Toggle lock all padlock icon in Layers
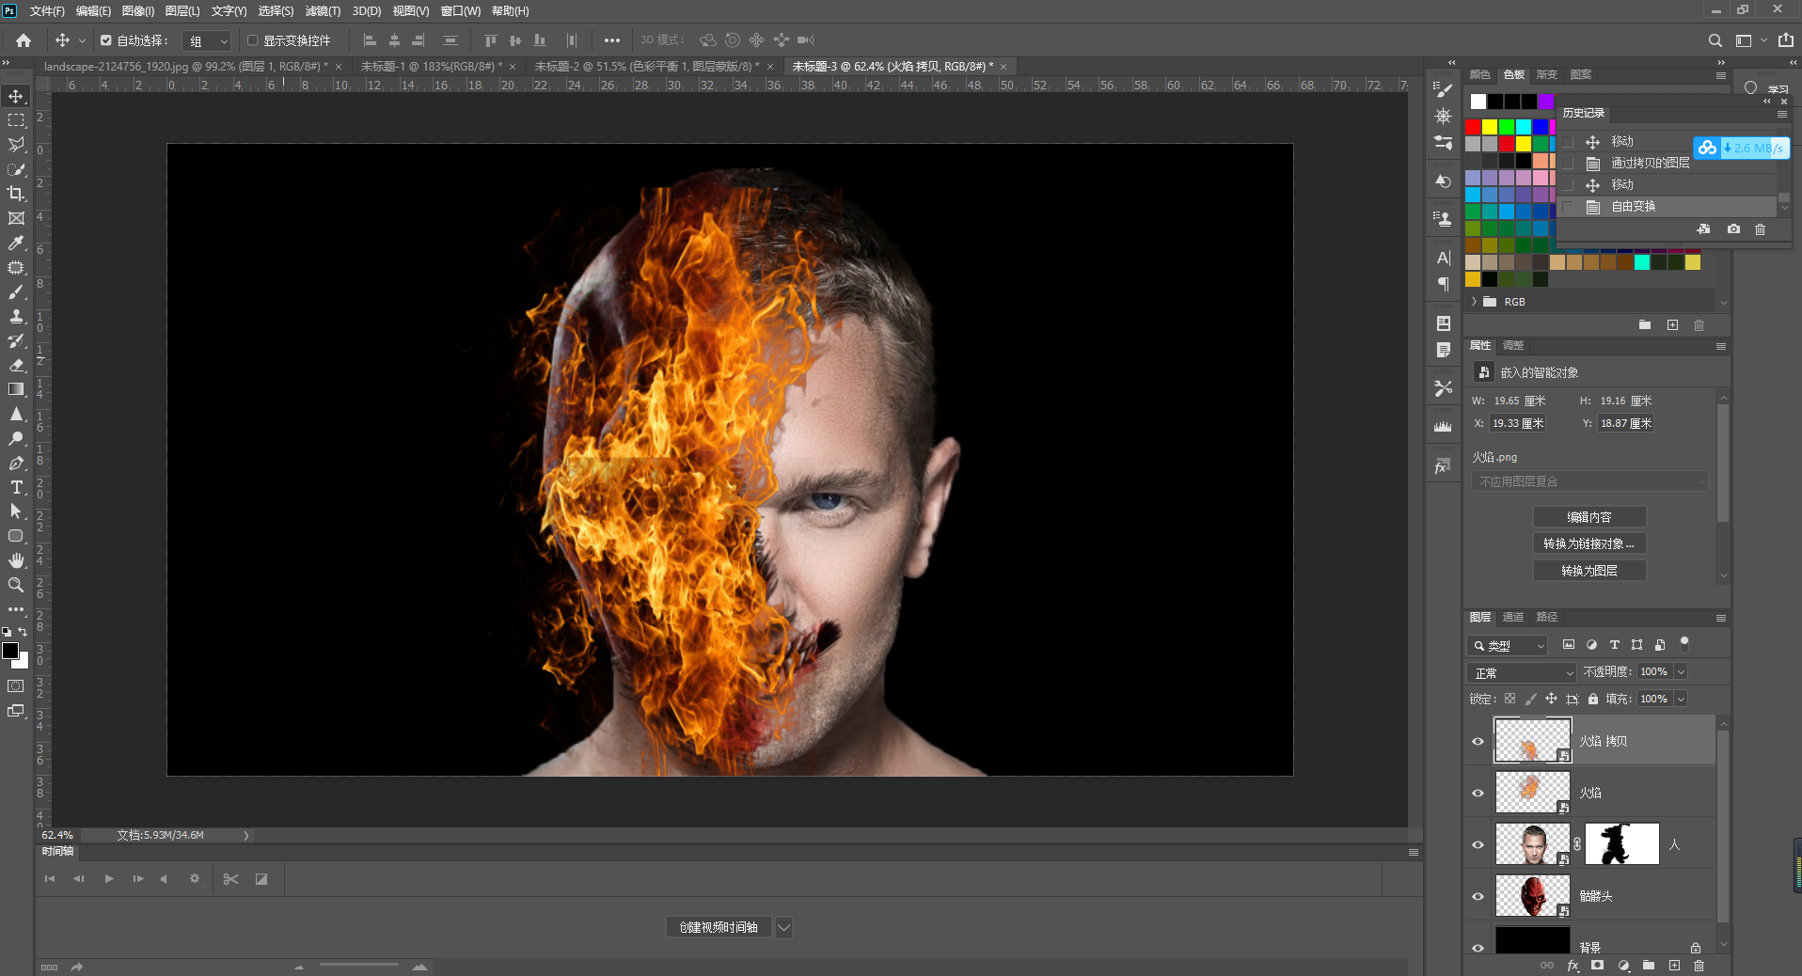This screenshot has width=1802, height=976. [x=1593, y=699]
